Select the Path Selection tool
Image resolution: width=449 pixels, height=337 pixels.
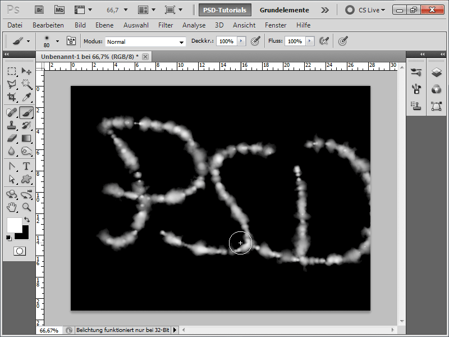point(12,179)
